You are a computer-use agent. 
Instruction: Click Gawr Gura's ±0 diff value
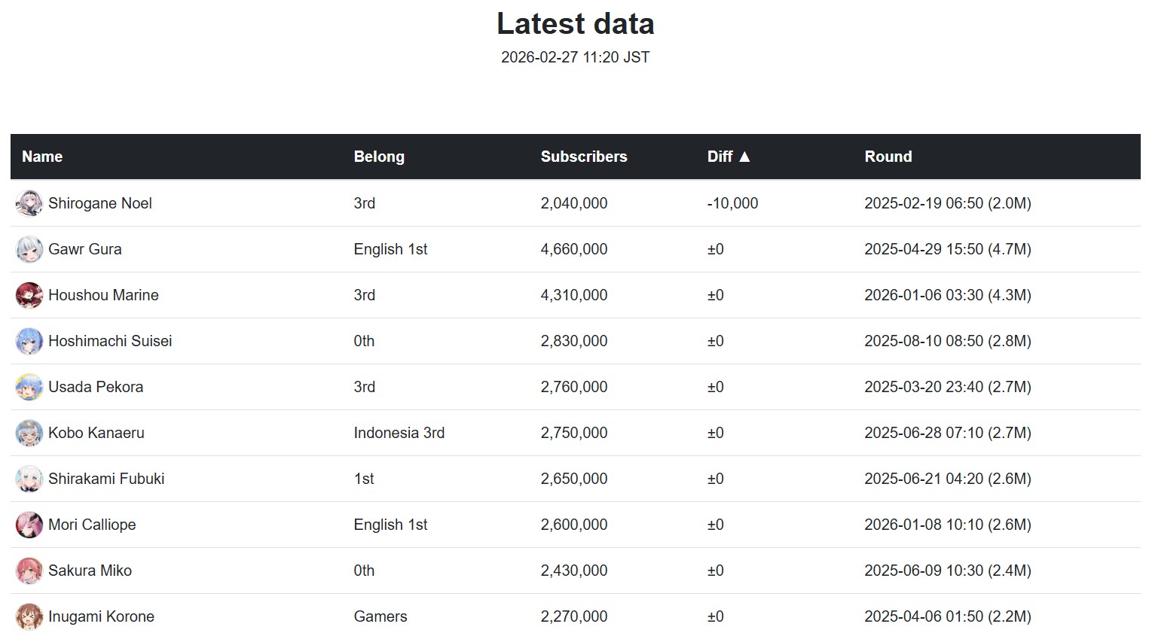(716, 249)
